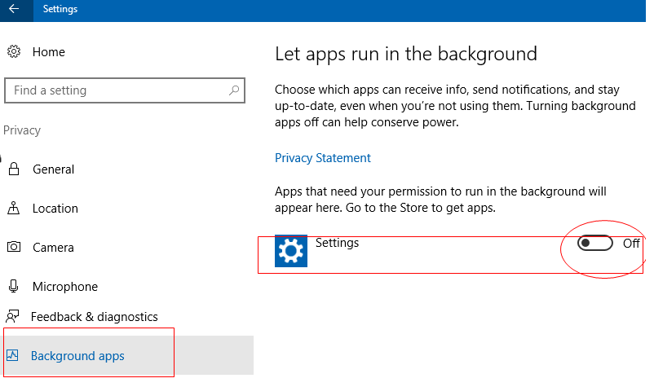Open General privacy settings
The image size is (654, 387).
[53, 169]
